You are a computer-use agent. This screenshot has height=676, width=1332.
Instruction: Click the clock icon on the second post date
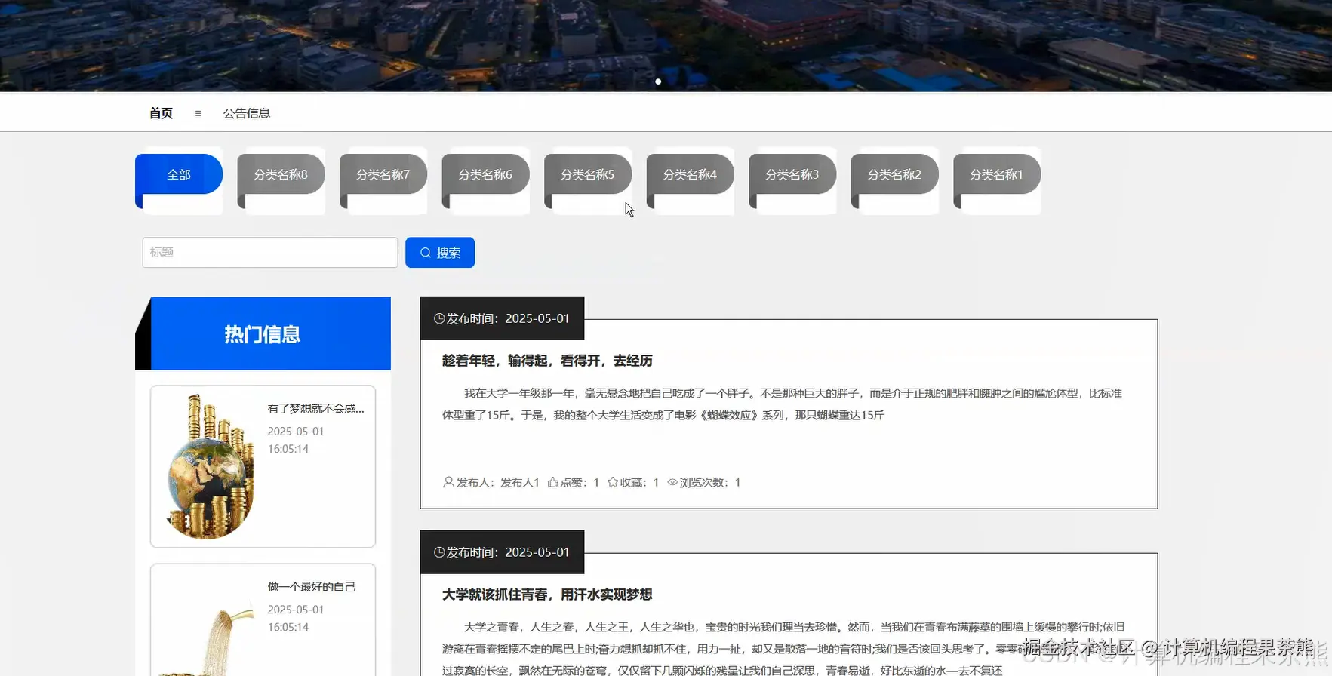[x=439, y=552]
